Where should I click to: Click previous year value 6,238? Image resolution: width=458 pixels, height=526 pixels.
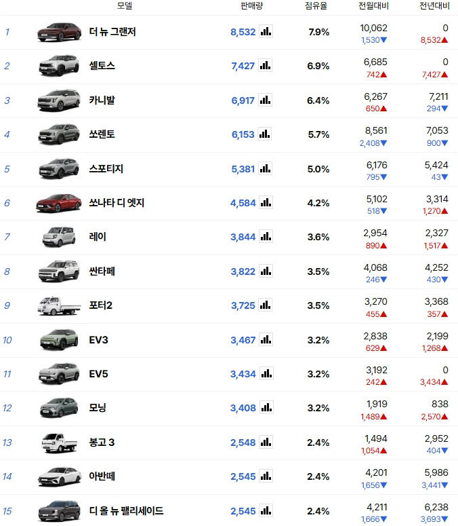point(436,507)
